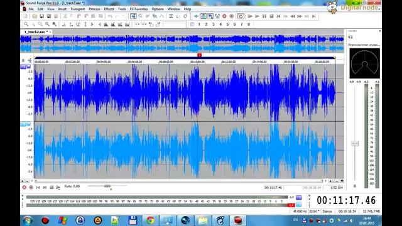
Task: Open the Edit menu
Action: coord(40,9)
